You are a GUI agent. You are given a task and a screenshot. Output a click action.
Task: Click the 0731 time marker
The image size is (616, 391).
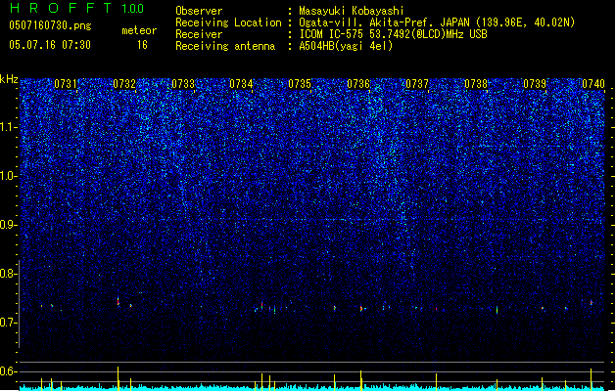[66, 84]
